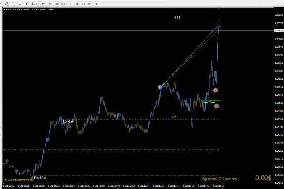Select the equidistant channel drawing tool
The width and height of the screenshot is (284, 189).
[7, 4]
